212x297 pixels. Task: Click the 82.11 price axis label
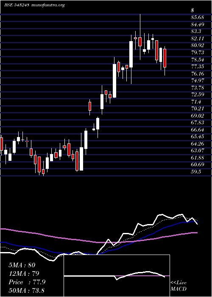coord(197,39)
